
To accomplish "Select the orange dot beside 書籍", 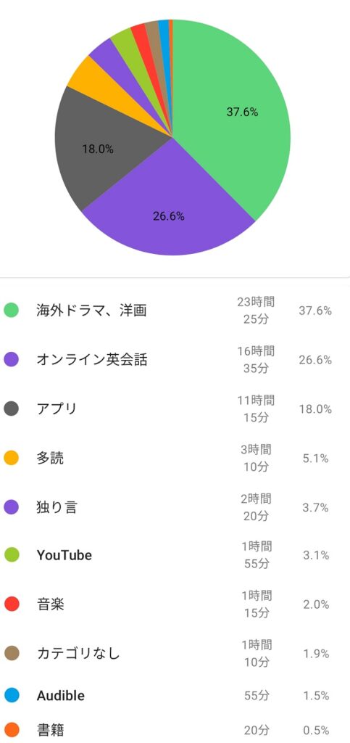I will pyautogui.click(x=12, y=729).
